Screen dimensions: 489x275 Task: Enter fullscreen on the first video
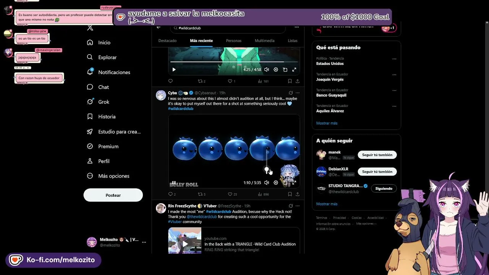pyautogui.click(x=294, y=70)
